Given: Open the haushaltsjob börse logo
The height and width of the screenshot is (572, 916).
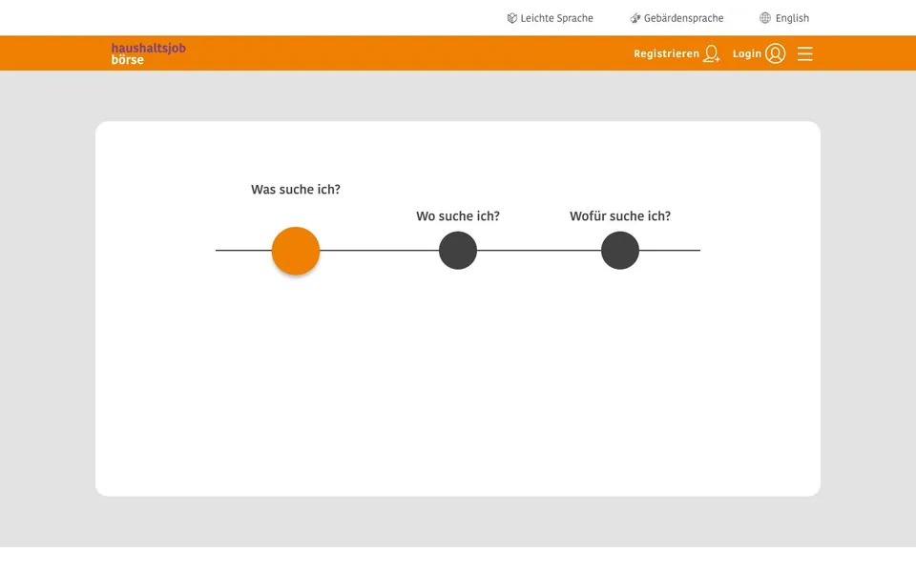Looking at the screenshot, I should pos(149,53).
